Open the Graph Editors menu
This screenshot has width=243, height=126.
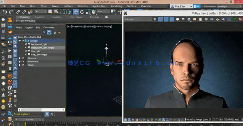[99, 6]
